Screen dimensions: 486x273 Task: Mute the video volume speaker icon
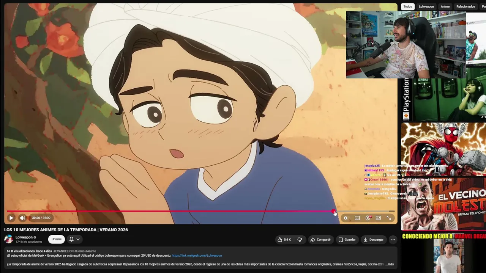[22, 218]
